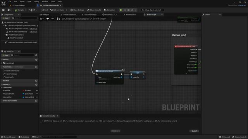The width and height of the screenshot is (248, 139).
Task: Expand the EventGraph item
Action: tap(2, 63)
